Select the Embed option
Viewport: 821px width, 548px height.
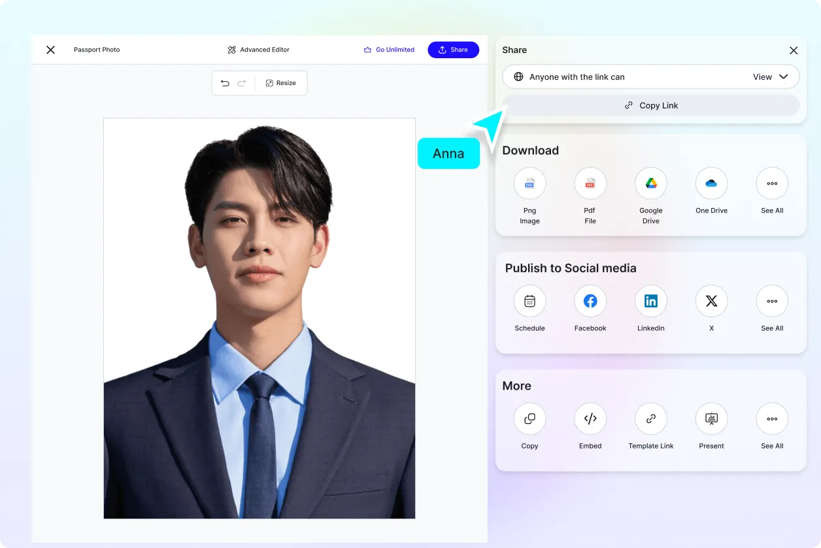tap(590, 419)
